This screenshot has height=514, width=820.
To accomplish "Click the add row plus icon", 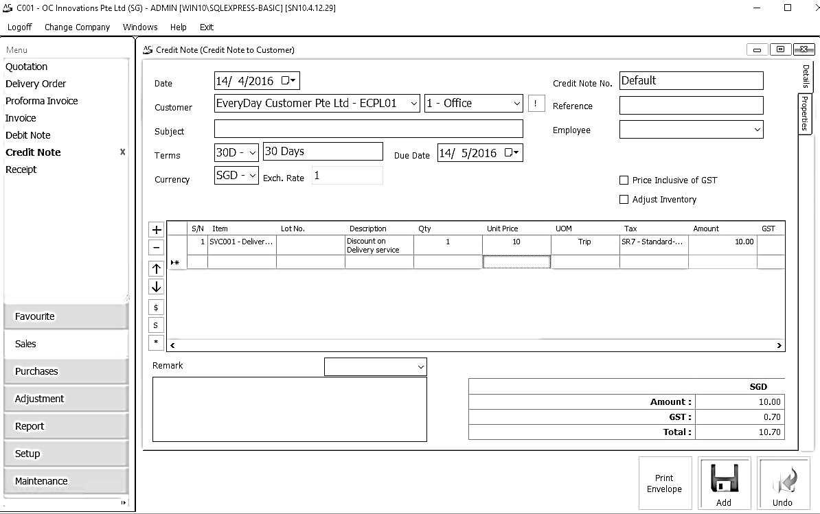I will tap(157, 230).
